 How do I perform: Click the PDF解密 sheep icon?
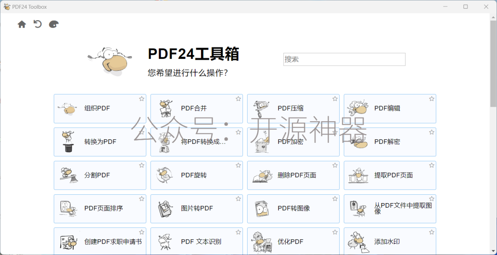coord(359,142)
